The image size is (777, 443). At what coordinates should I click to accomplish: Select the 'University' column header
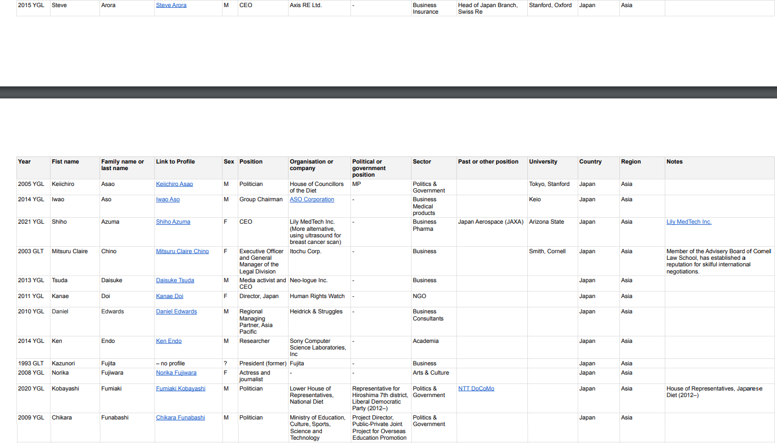click(x=552, y=168)
